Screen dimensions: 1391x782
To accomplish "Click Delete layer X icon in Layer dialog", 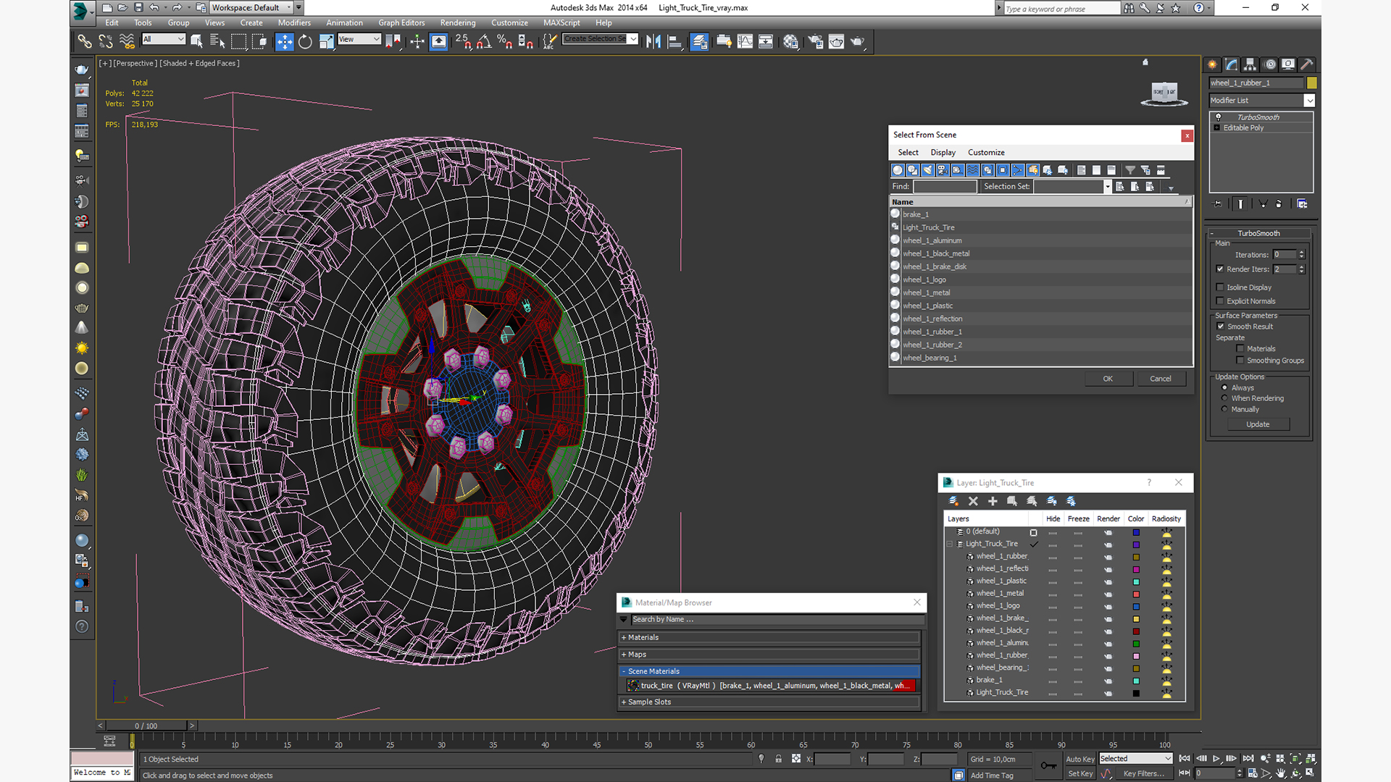I will (973, 501).
